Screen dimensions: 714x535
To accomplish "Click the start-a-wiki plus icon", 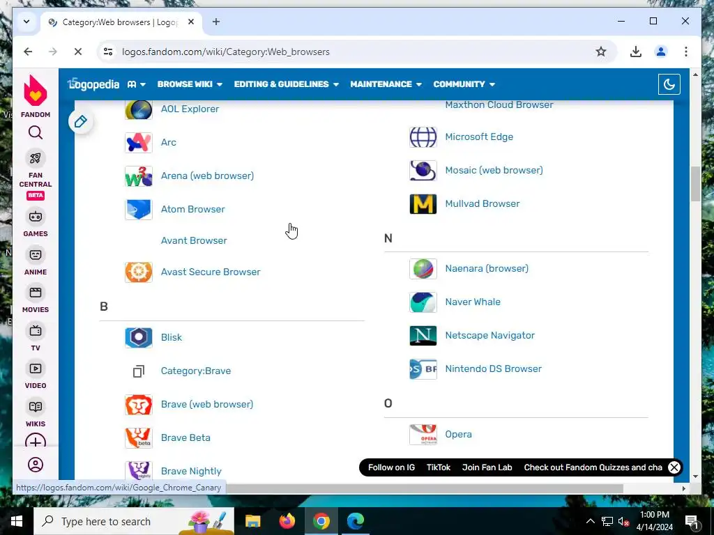I will 36,442.
